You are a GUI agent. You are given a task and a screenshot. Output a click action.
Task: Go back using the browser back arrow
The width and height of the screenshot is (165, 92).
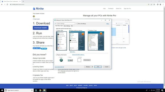point(2,5)
